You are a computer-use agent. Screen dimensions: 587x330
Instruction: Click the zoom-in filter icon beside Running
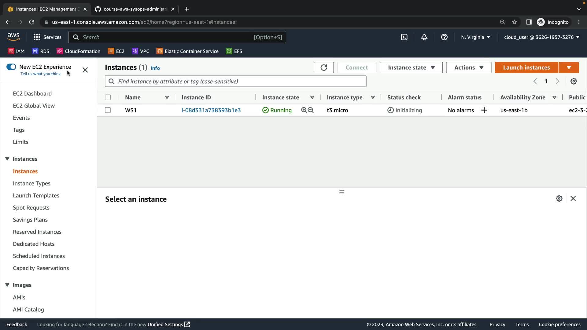[x=304, y=110]
